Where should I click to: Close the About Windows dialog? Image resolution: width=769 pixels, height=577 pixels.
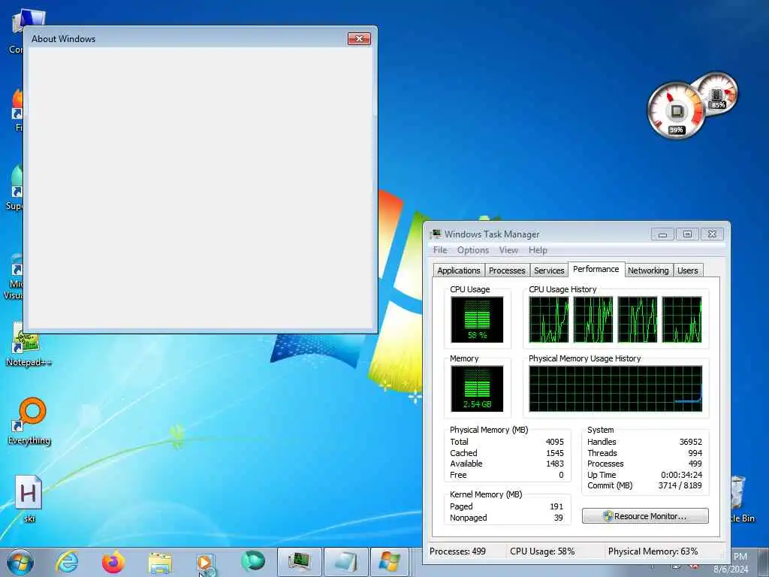pyautogui.click(x=359, y=39)
